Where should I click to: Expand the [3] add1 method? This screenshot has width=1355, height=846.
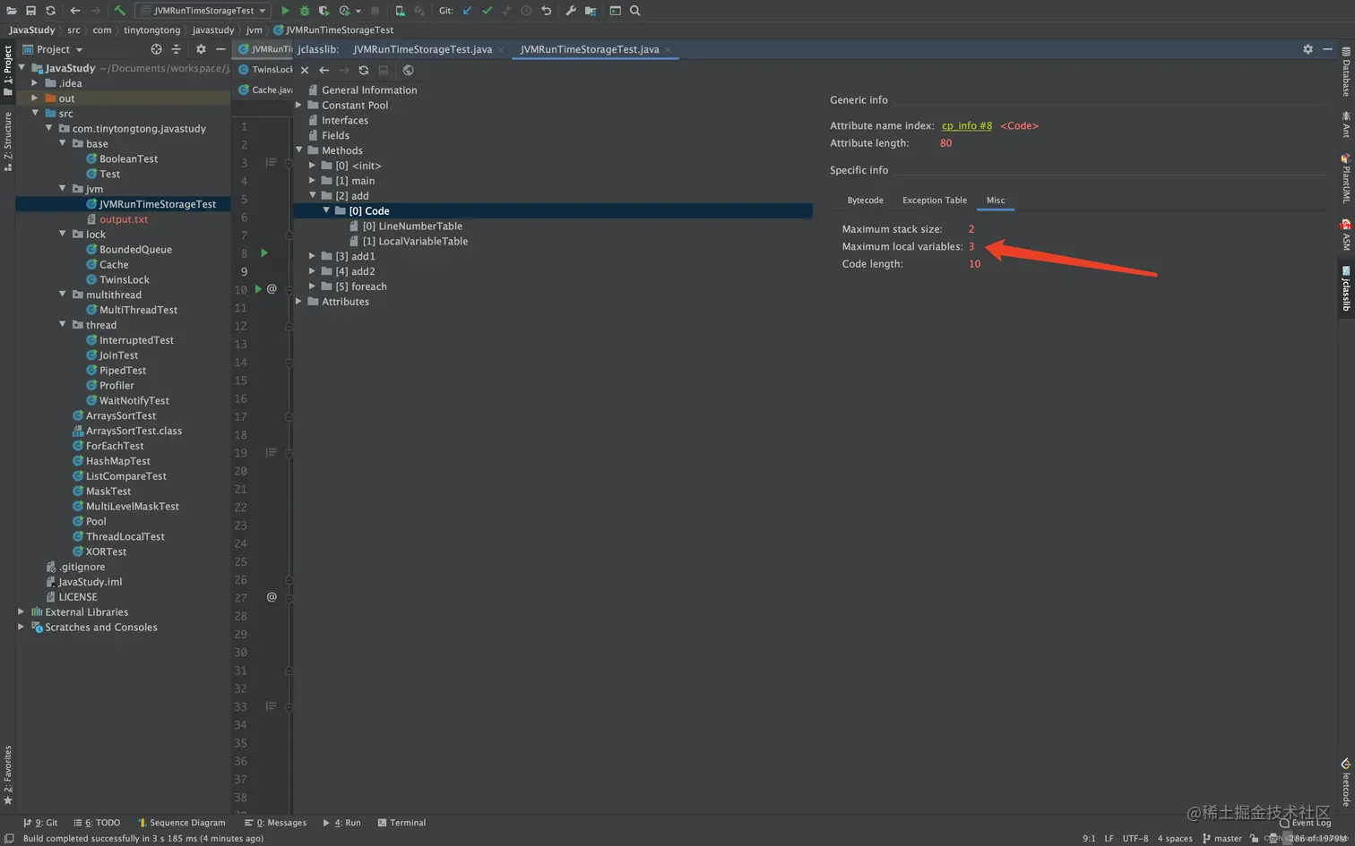[x=312, y=256]
